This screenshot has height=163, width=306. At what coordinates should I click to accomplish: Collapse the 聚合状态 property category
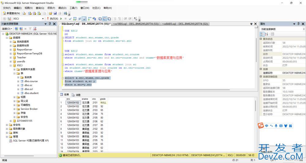[x=261, y=39]
